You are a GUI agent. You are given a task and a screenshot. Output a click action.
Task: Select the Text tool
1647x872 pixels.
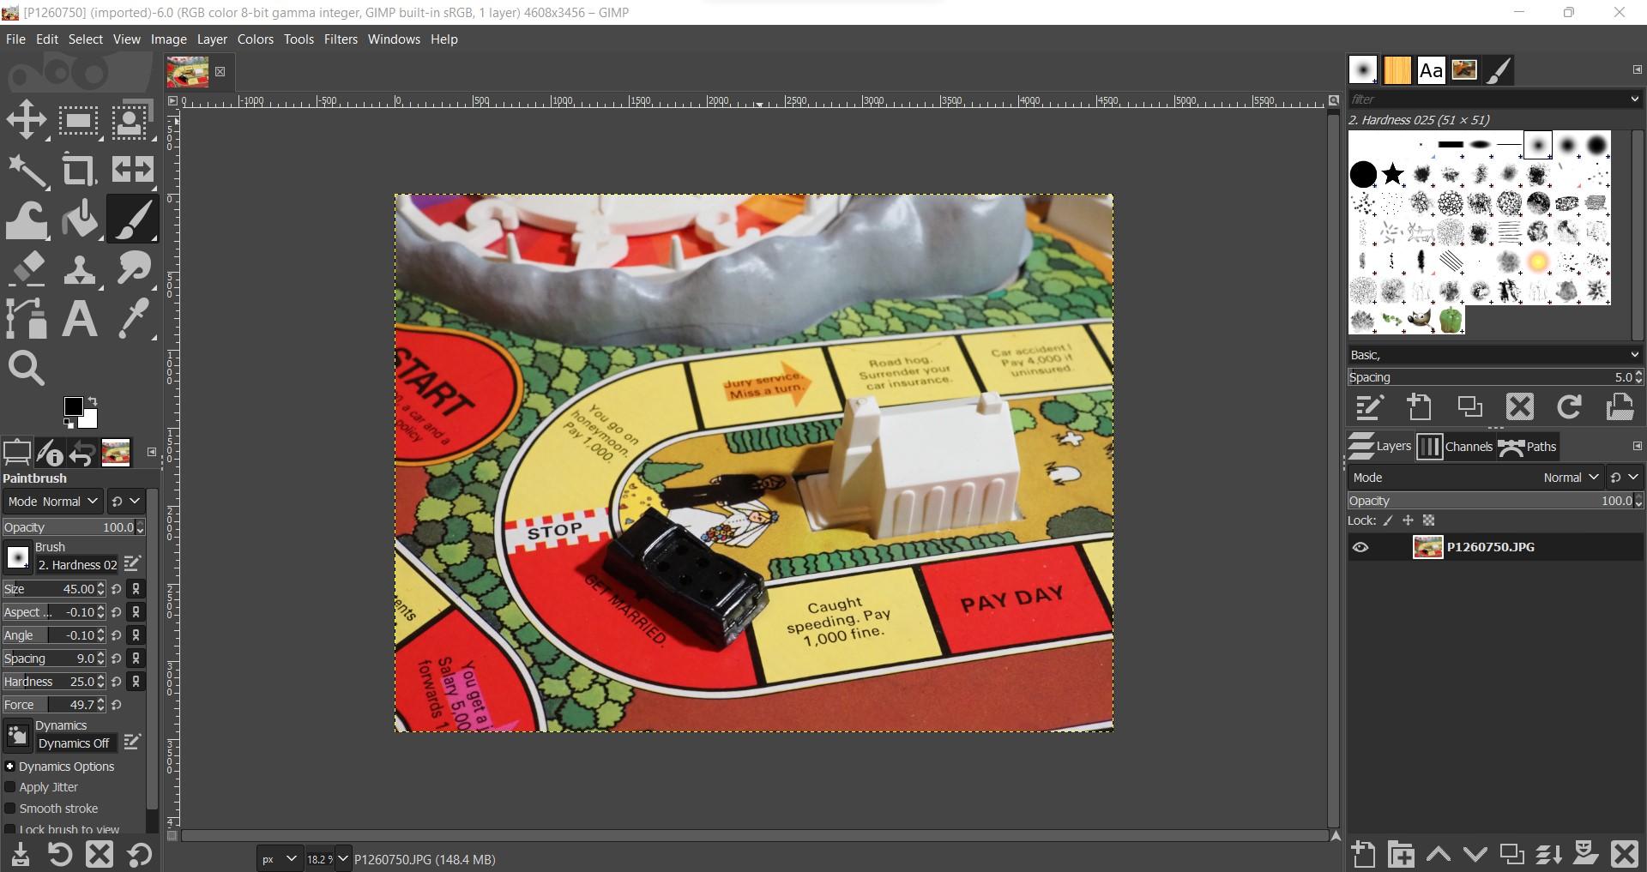point(79,319)
